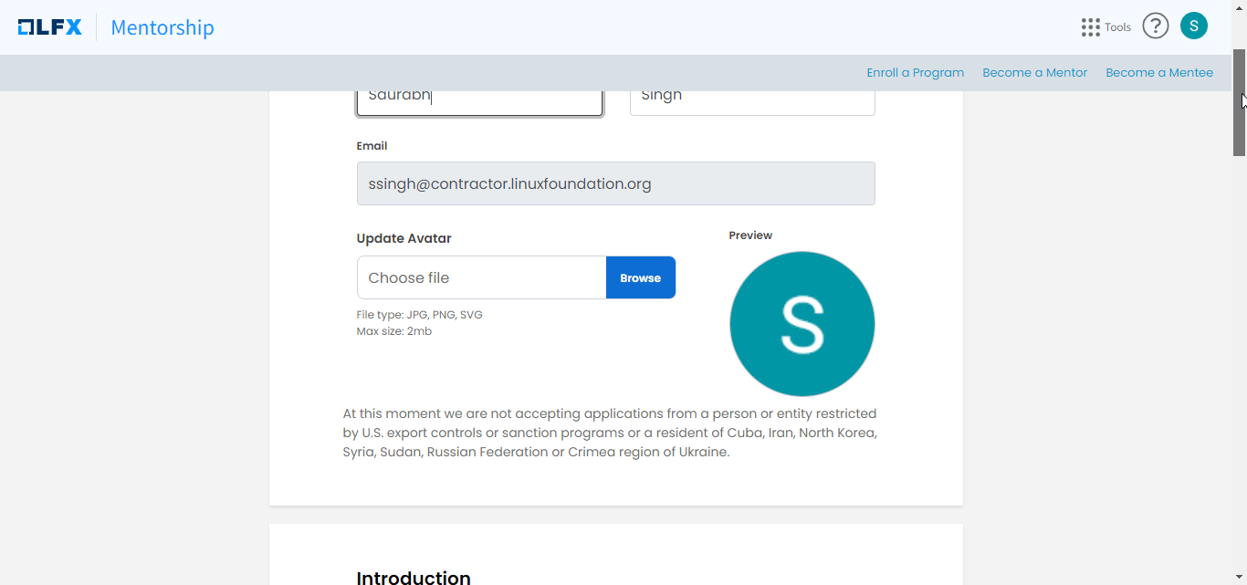Open the user avatar S menu

pos(1193,26)
